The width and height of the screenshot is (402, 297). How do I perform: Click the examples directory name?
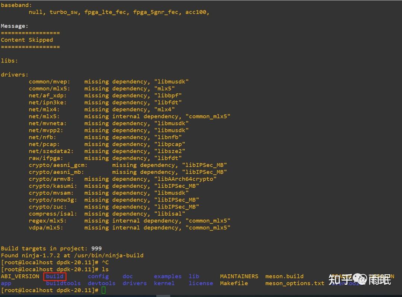click(167, 276)
